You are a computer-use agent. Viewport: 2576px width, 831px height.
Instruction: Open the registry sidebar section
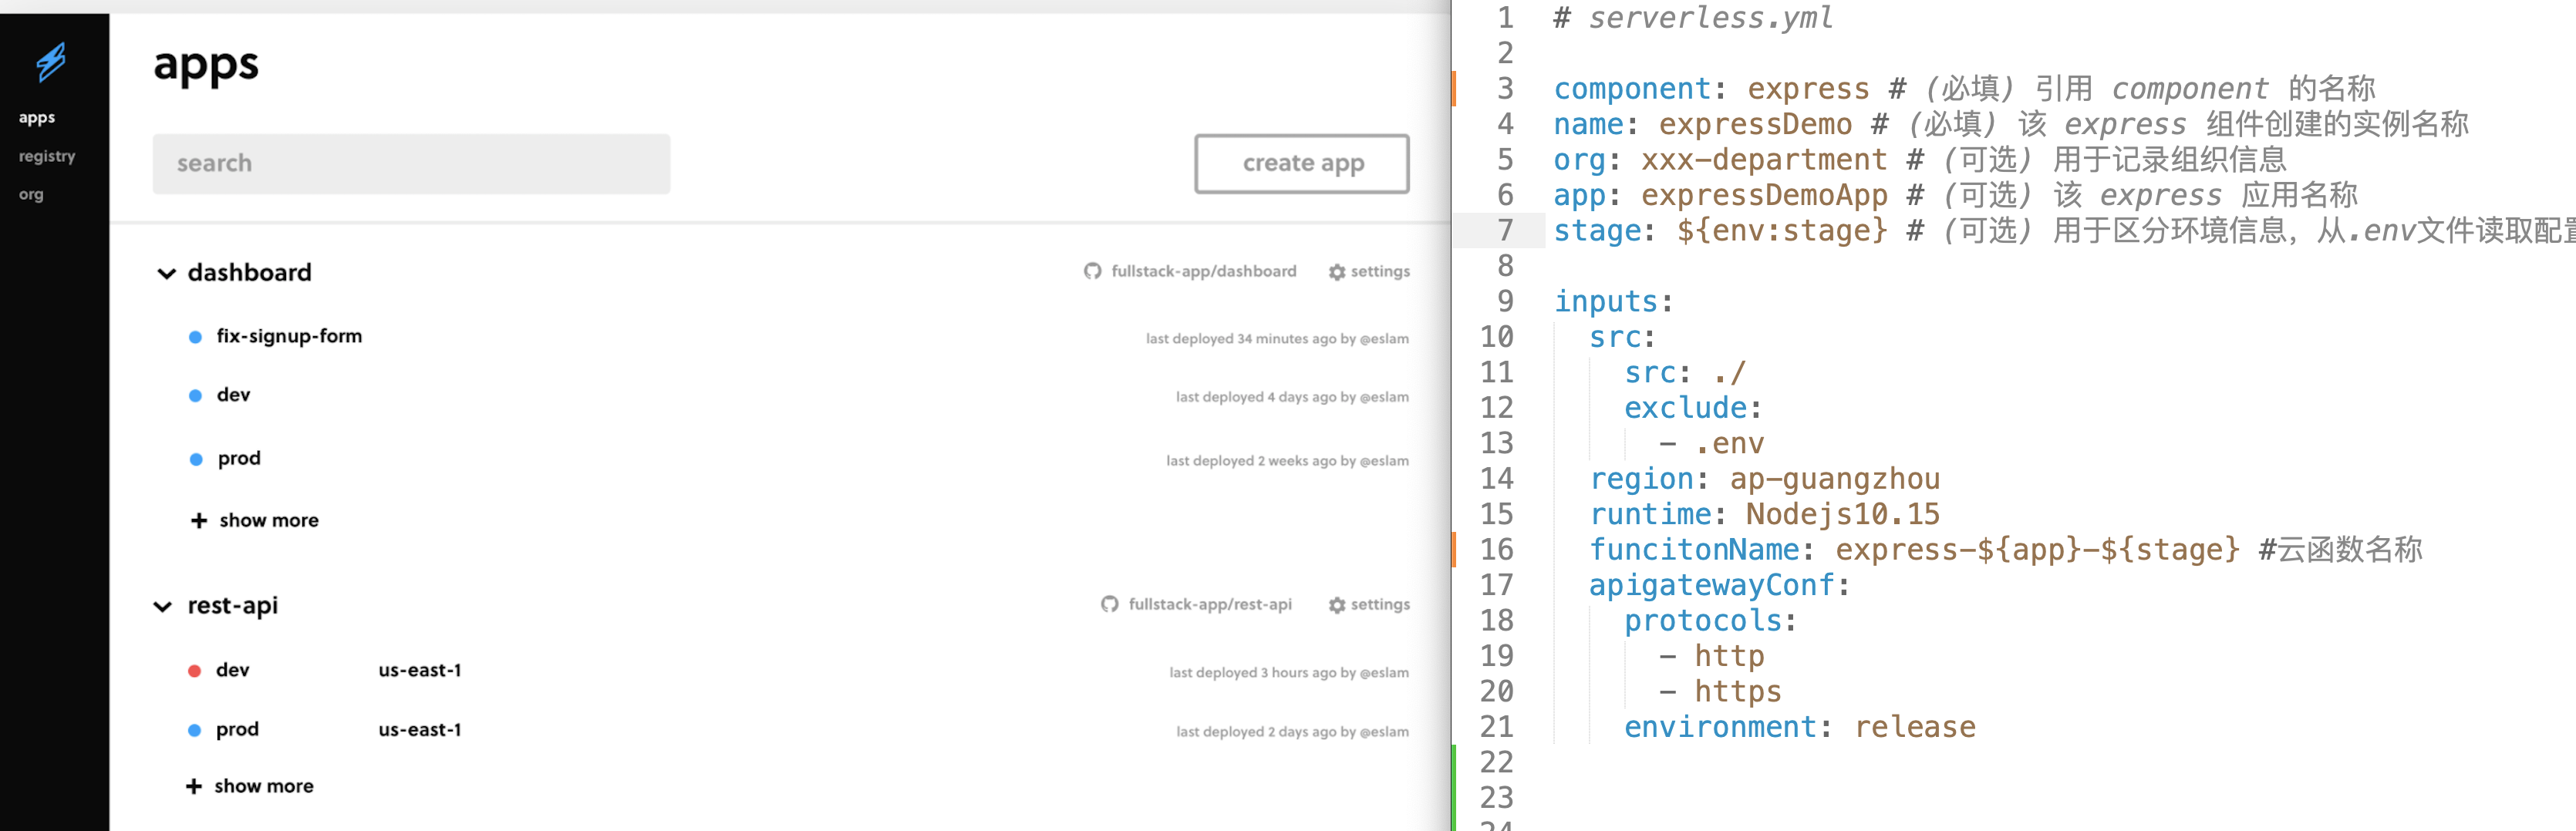click(47, 156)
